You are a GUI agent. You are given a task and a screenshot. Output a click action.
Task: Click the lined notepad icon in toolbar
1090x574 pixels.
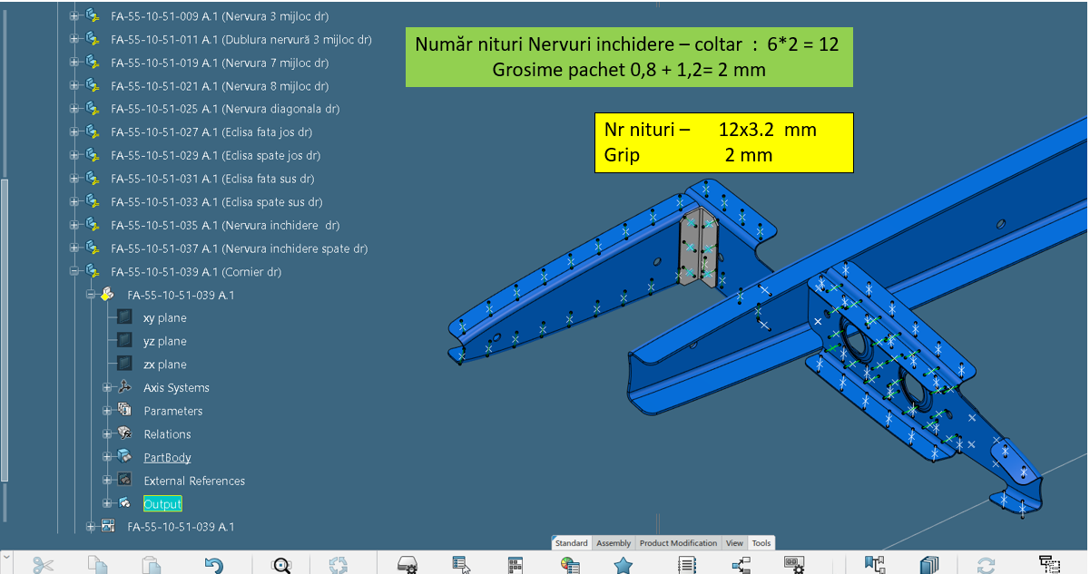pos(687,565)
